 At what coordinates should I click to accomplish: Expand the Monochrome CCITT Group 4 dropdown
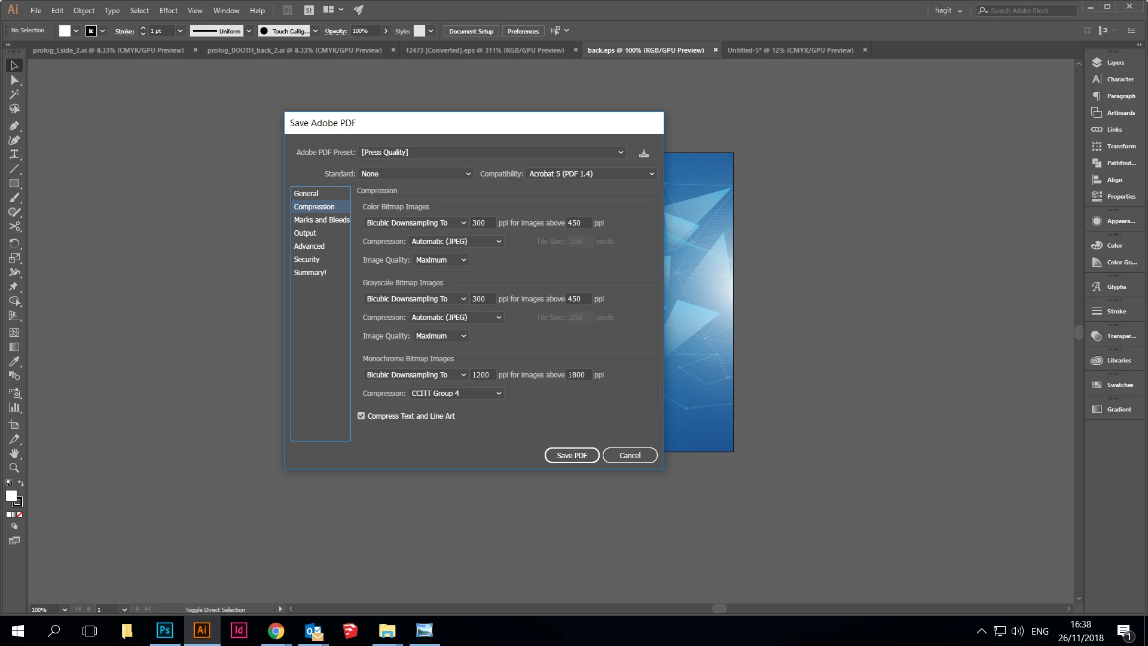pyautogui.click(x=456, y=394)
